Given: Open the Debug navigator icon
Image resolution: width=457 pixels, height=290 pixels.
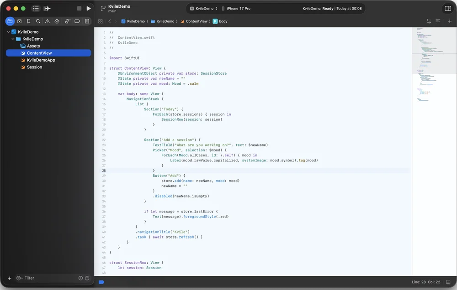Looking at the screenshot, I should click(x=67, y=21).
